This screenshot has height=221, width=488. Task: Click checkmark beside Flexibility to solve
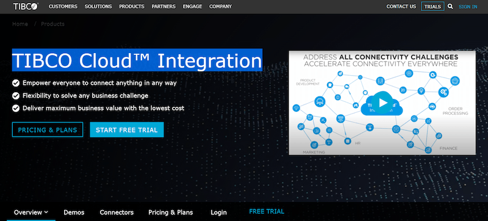(x=16, y=96)
